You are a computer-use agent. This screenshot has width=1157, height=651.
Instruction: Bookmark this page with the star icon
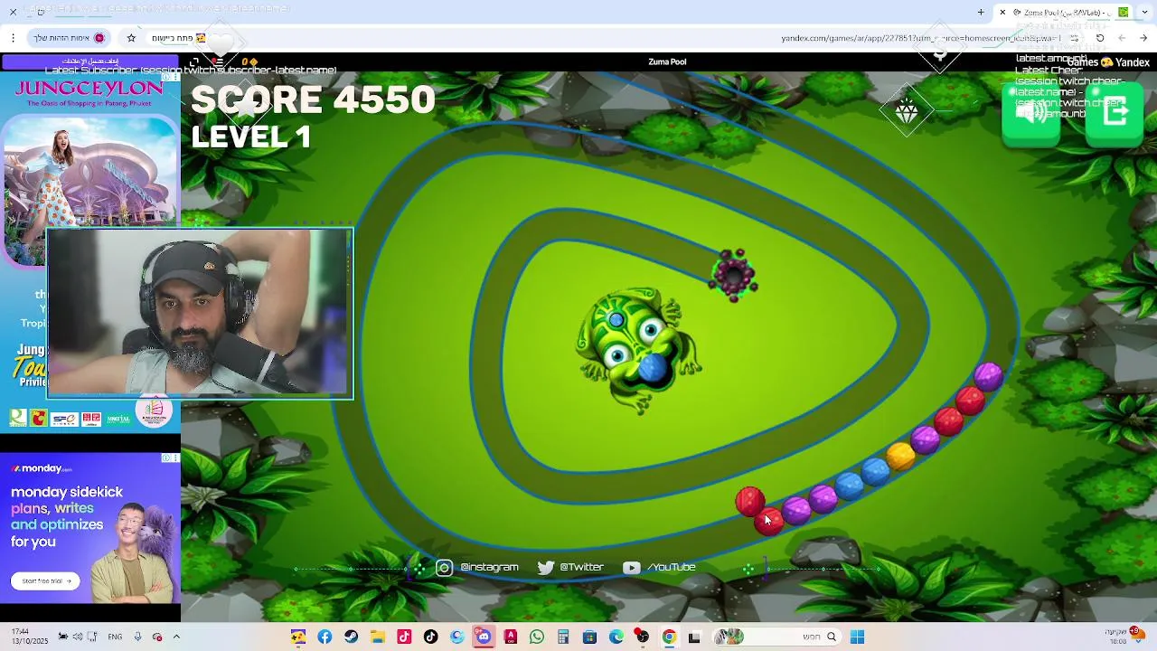coord(131,38)
